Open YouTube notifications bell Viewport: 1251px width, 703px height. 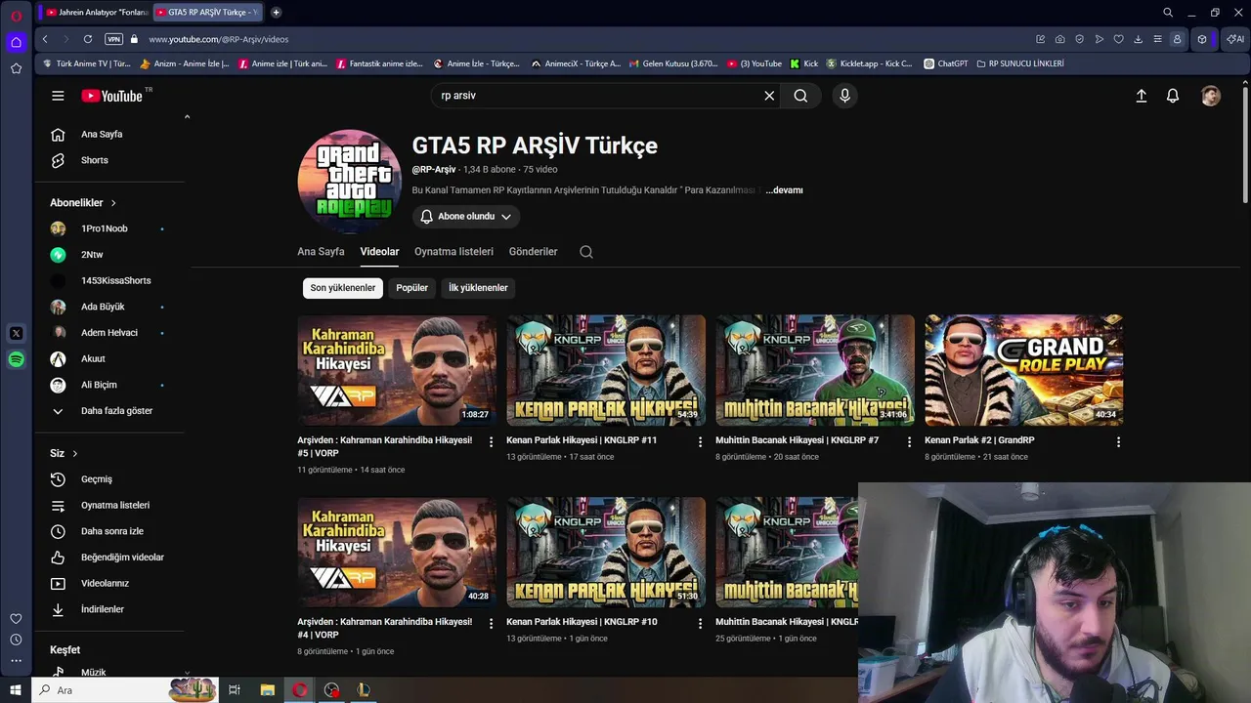[x=1173, y=96]
